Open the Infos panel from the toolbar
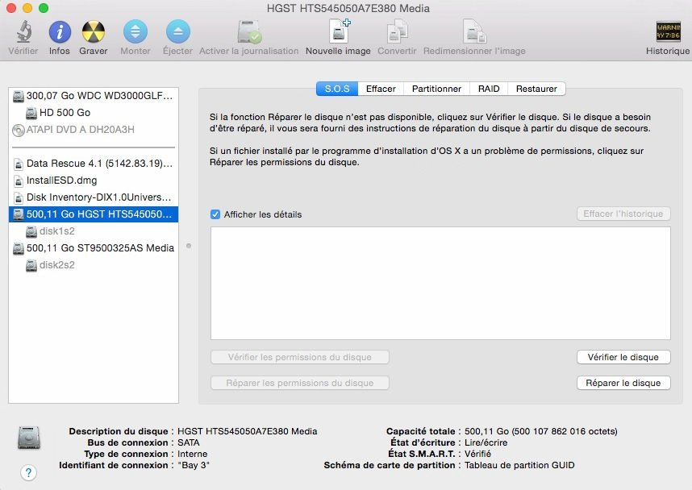Image resolution: width=692 pixels, height=490 pixels. [59, 32]
